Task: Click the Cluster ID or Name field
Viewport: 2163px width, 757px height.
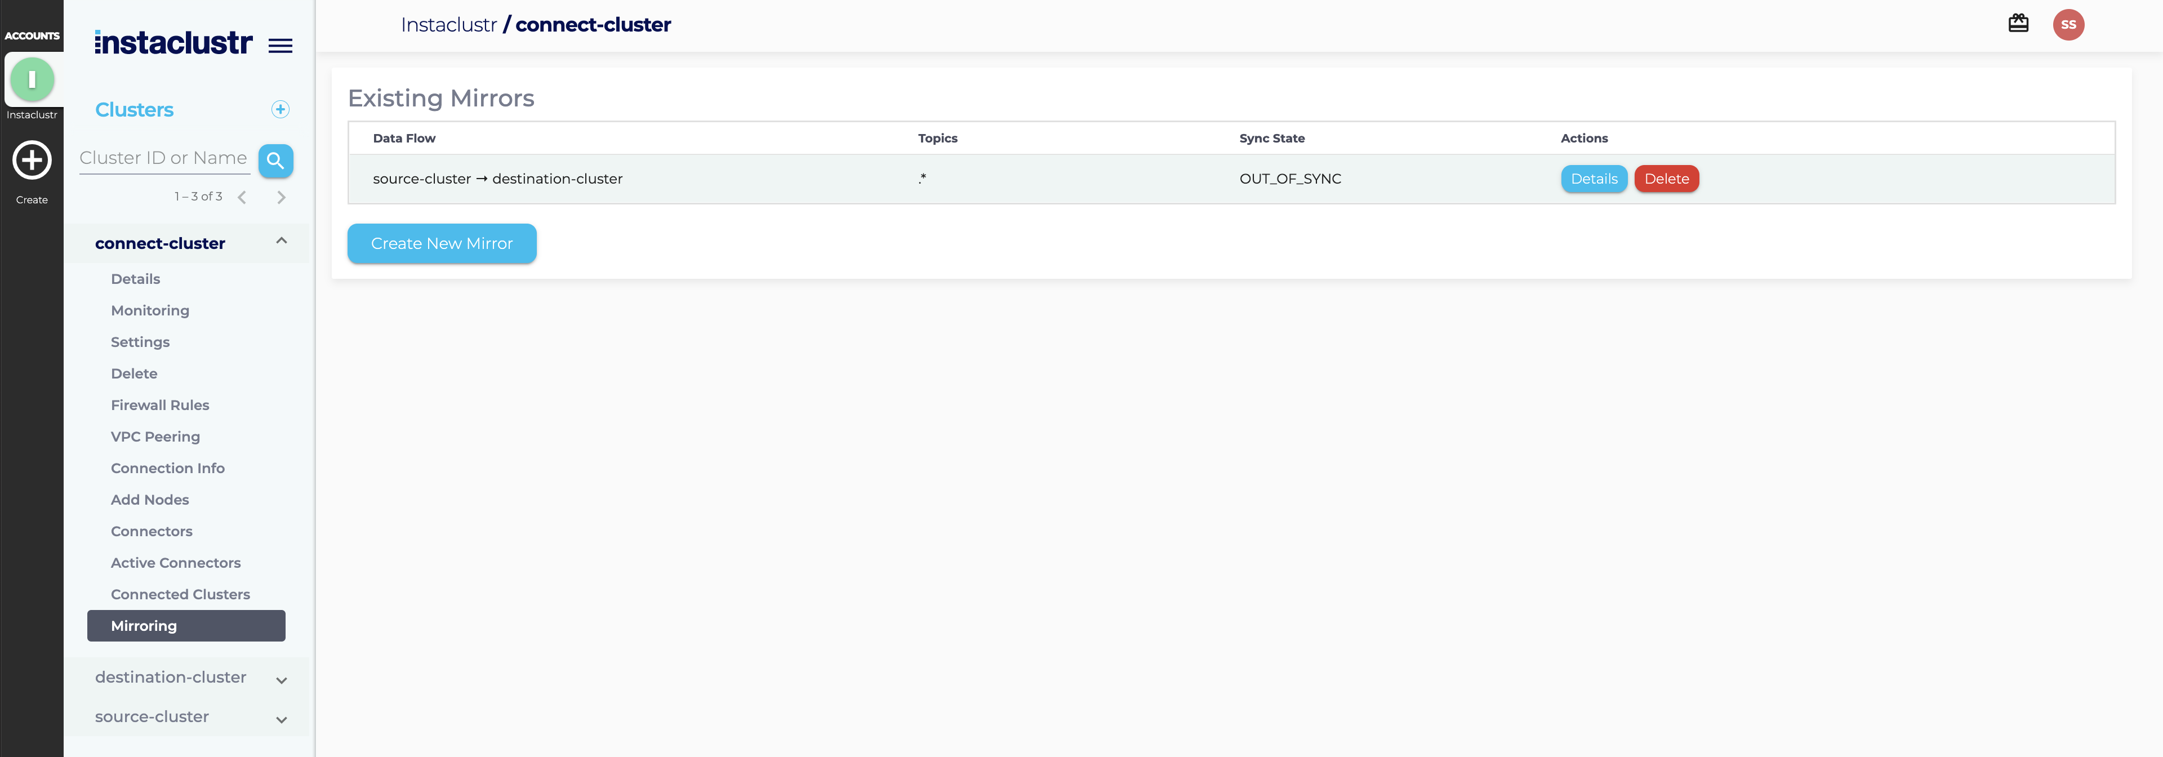Action: tap(164, 158)
